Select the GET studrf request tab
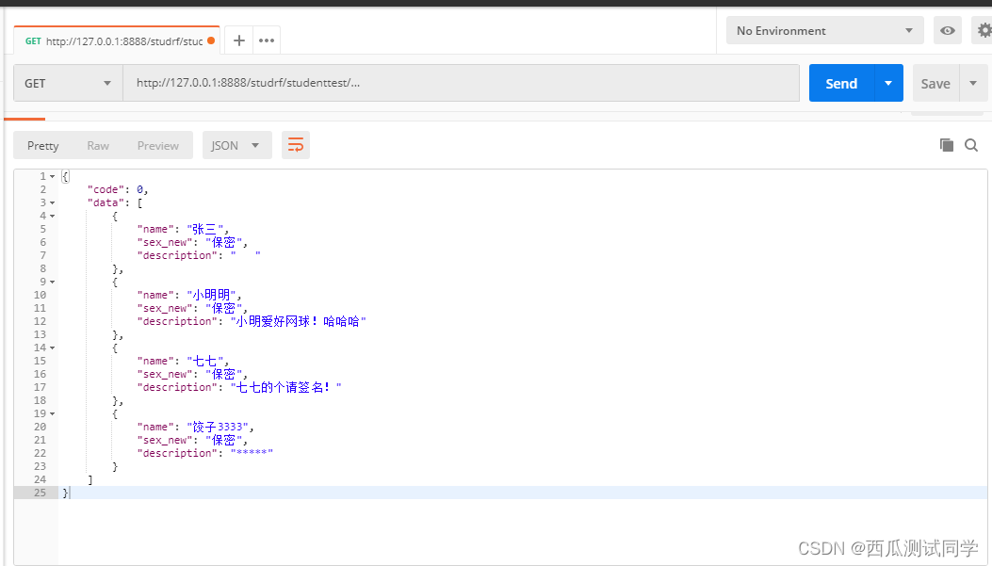992x566 pixels. click(117, 41)
